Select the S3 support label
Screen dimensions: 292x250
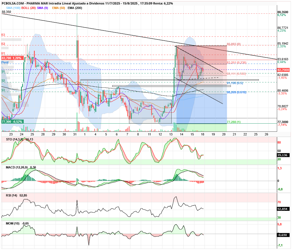pyautogui.click(x=3, y=90)
